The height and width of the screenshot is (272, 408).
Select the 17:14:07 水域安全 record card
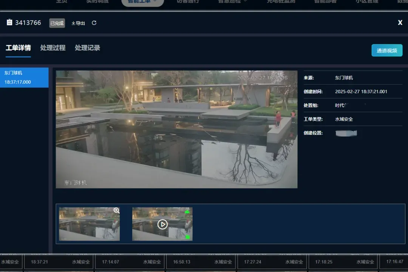tap(129, 262)
